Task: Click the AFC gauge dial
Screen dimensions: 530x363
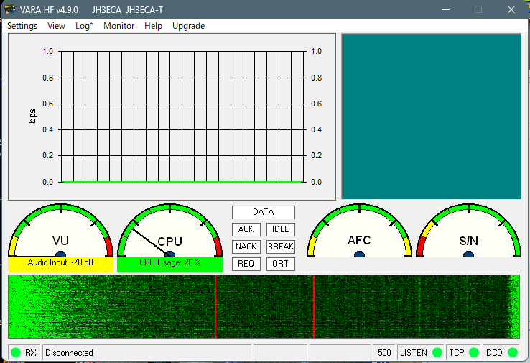Action: click(359, 234)
